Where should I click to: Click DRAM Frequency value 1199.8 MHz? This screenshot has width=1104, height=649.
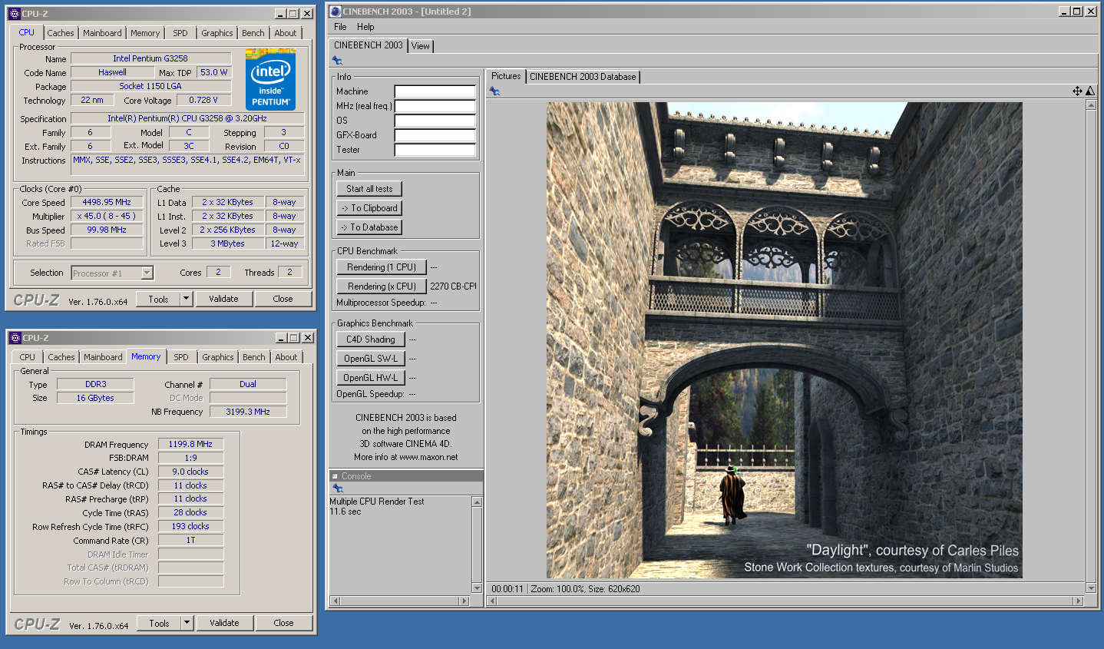(x=190, y=444)
